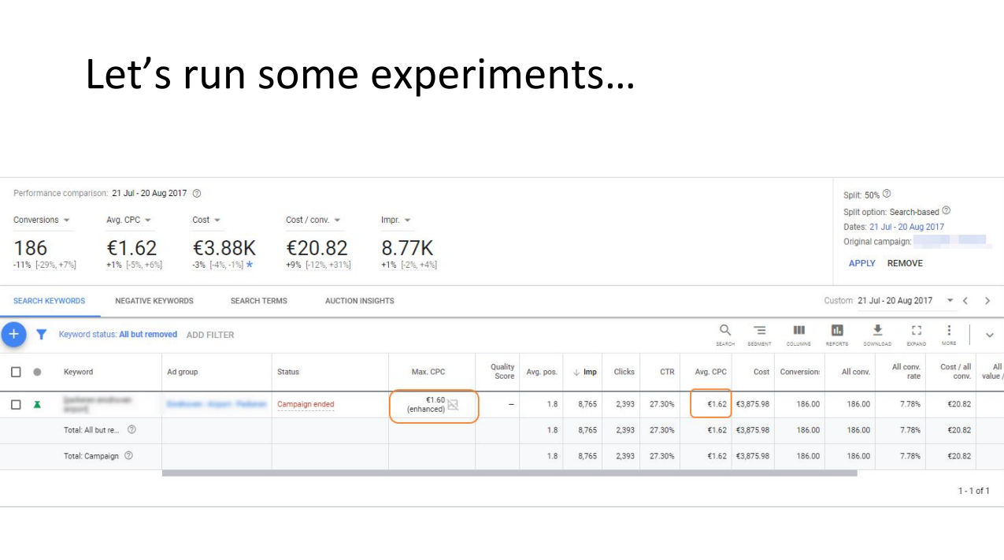
Task: Switch to Search Keywords tab
Action: click(50, 301)
